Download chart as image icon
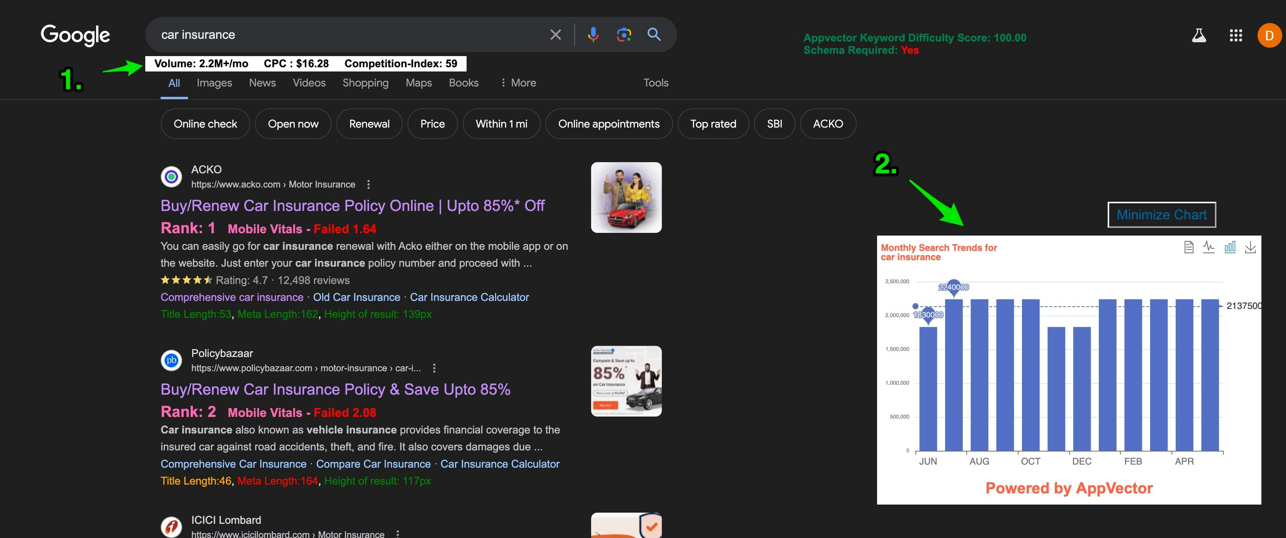 (1250, 247)
